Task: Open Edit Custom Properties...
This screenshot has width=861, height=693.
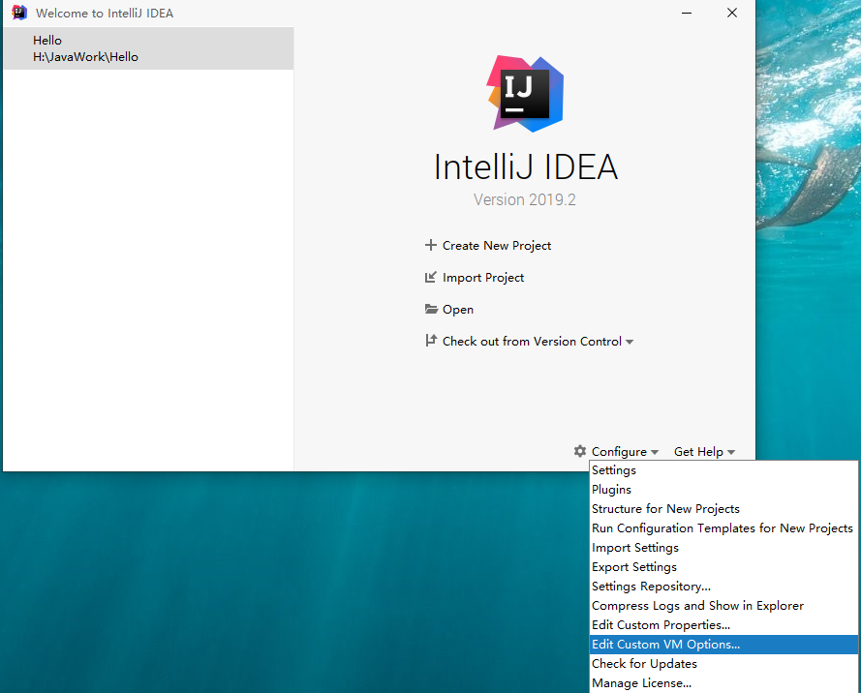Action: point(723,625)
